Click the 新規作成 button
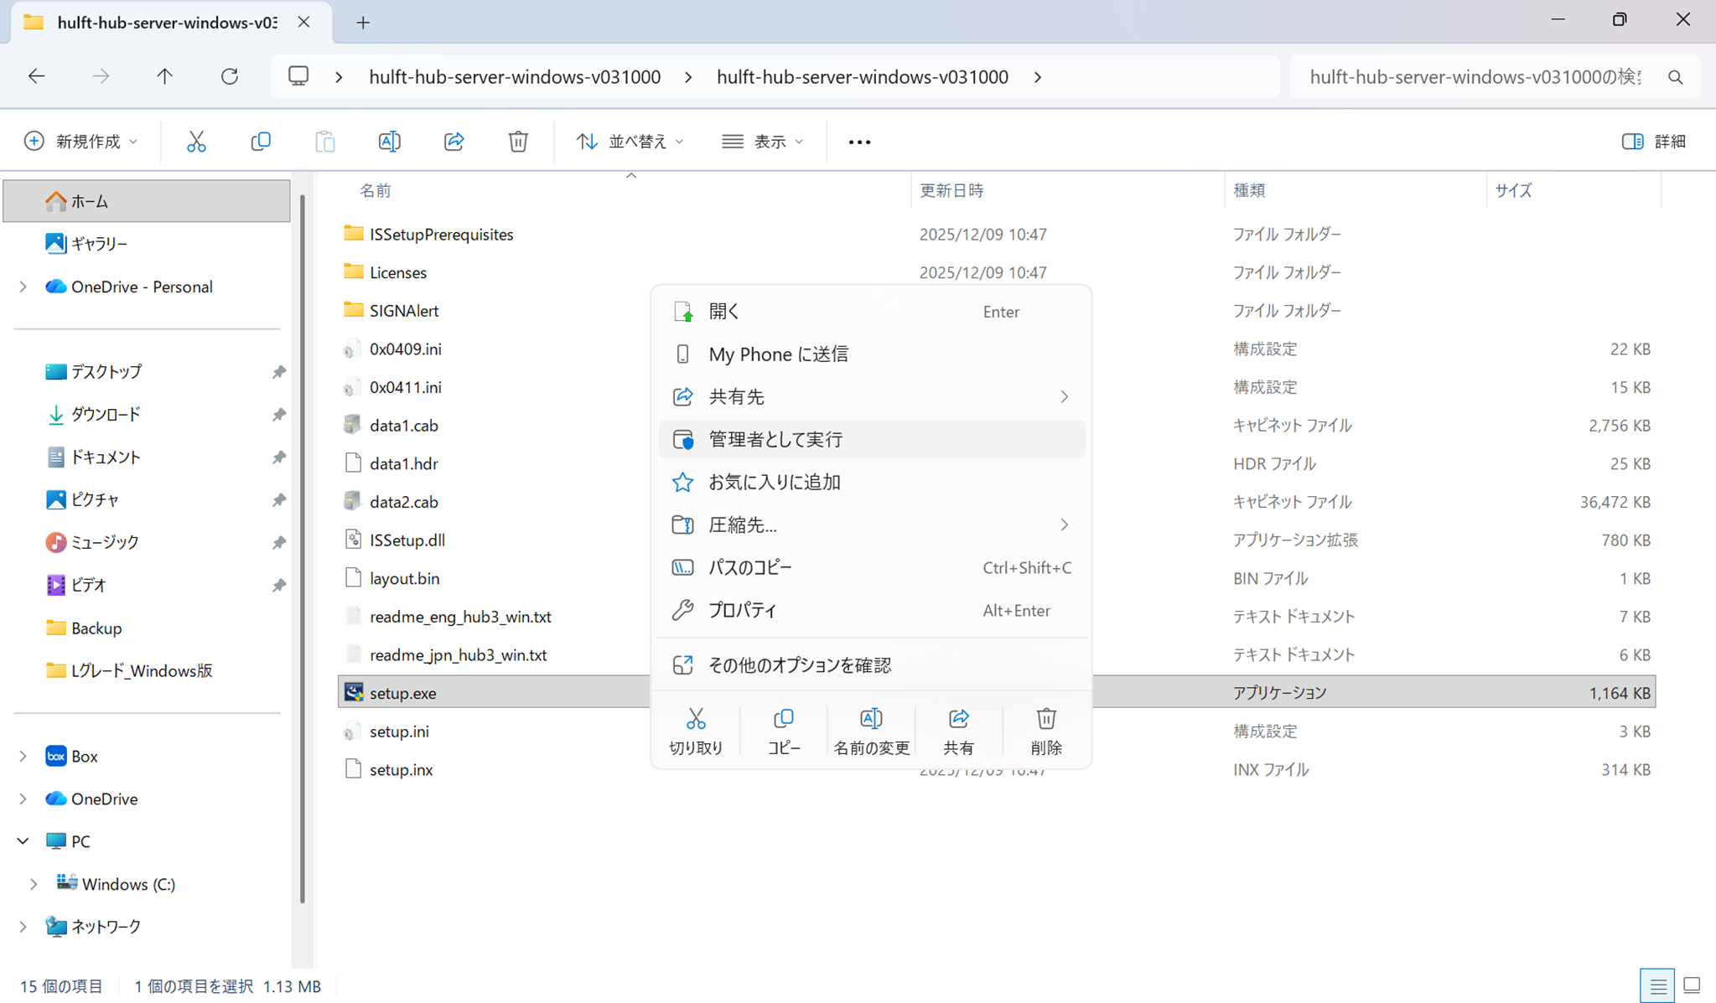 click(80, 142)
